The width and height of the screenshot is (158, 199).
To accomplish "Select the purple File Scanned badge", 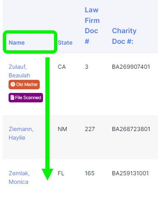I will 26,97.
